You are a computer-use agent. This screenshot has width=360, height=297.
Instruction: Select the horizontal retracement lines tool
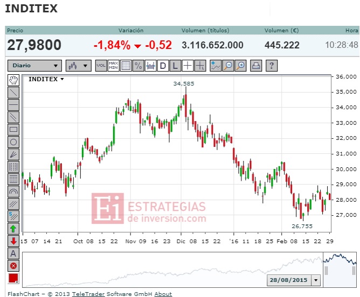pyautogui.click(x=13, y=179)
